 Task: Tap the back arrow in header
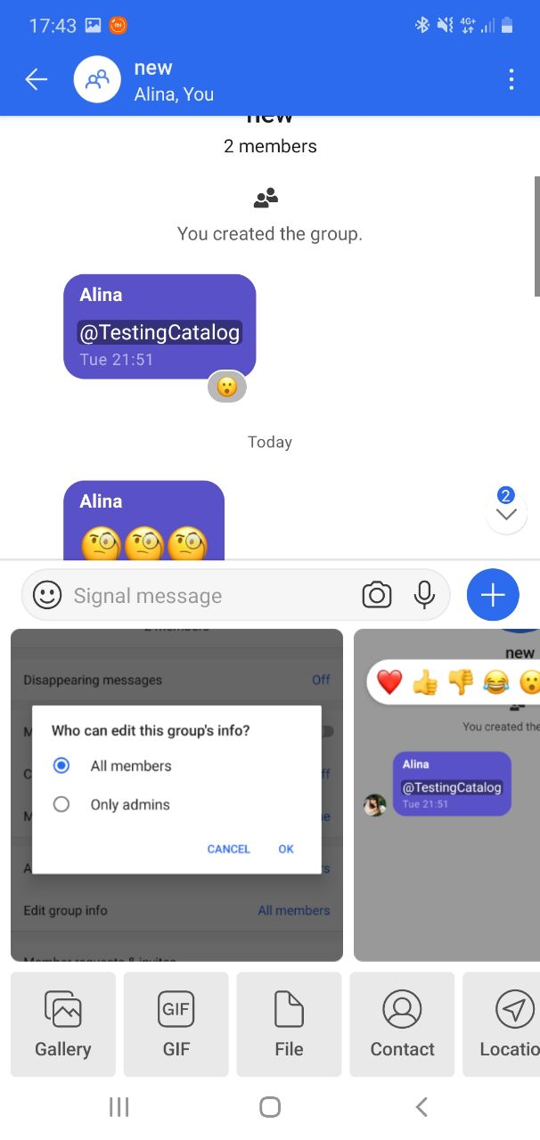pos(36,79)
